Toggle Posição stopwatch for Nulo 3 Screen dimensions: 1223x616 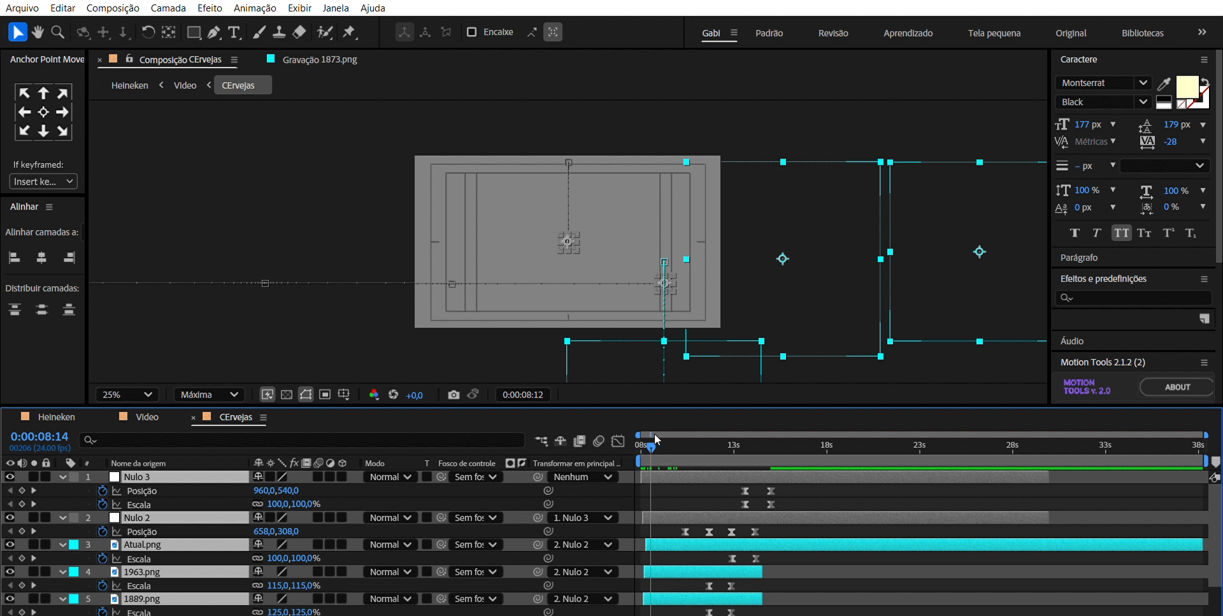102,491
